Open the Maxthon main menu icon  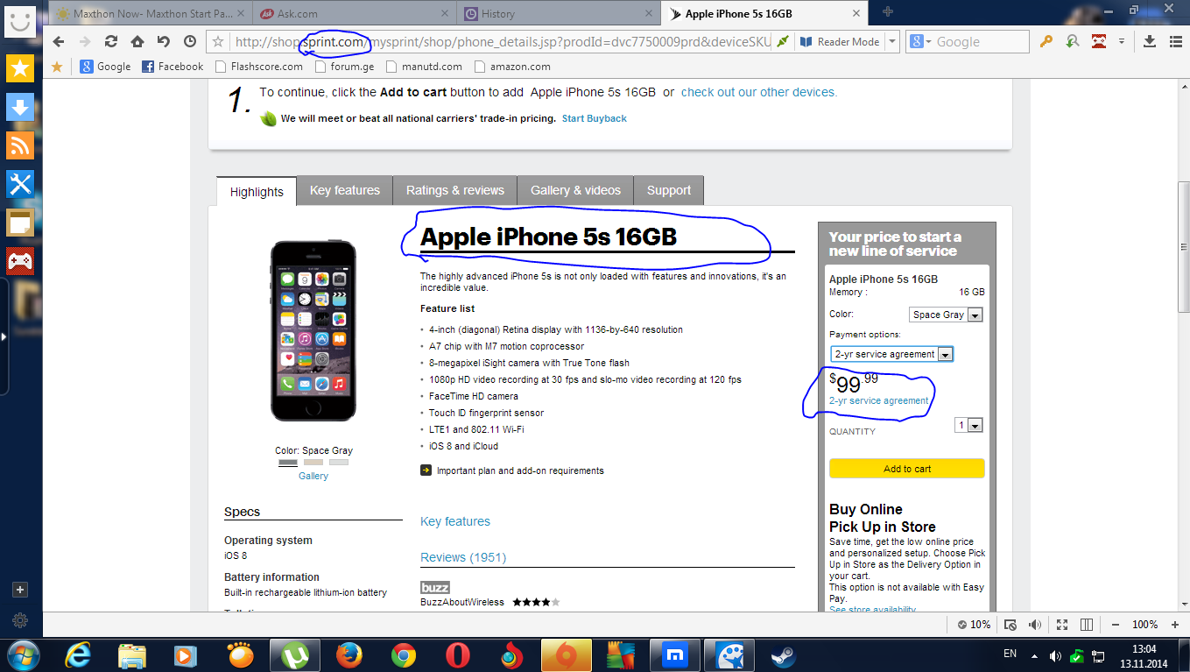click(1174, 41)
